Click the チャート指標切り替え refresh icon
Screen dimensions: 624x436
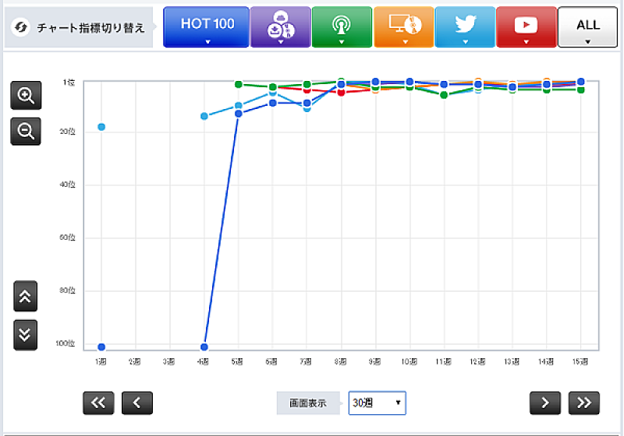[23, 27]
